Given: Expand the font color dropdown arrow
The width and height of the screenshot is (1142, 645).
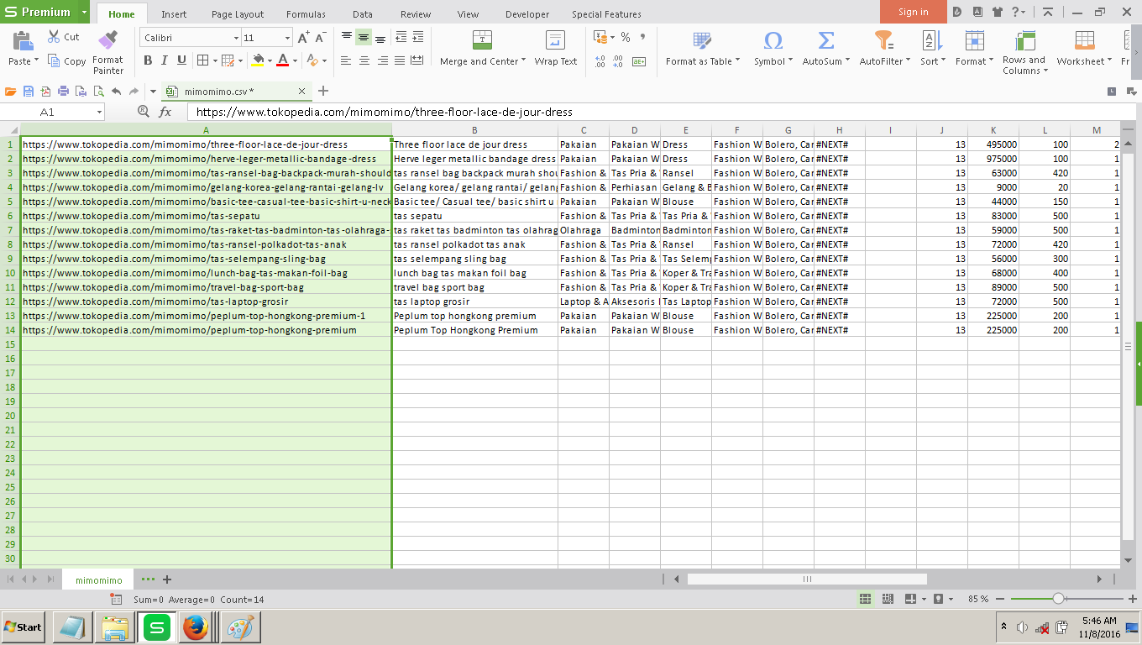Looking at the screenshot, I should click(x=296, y=60).
